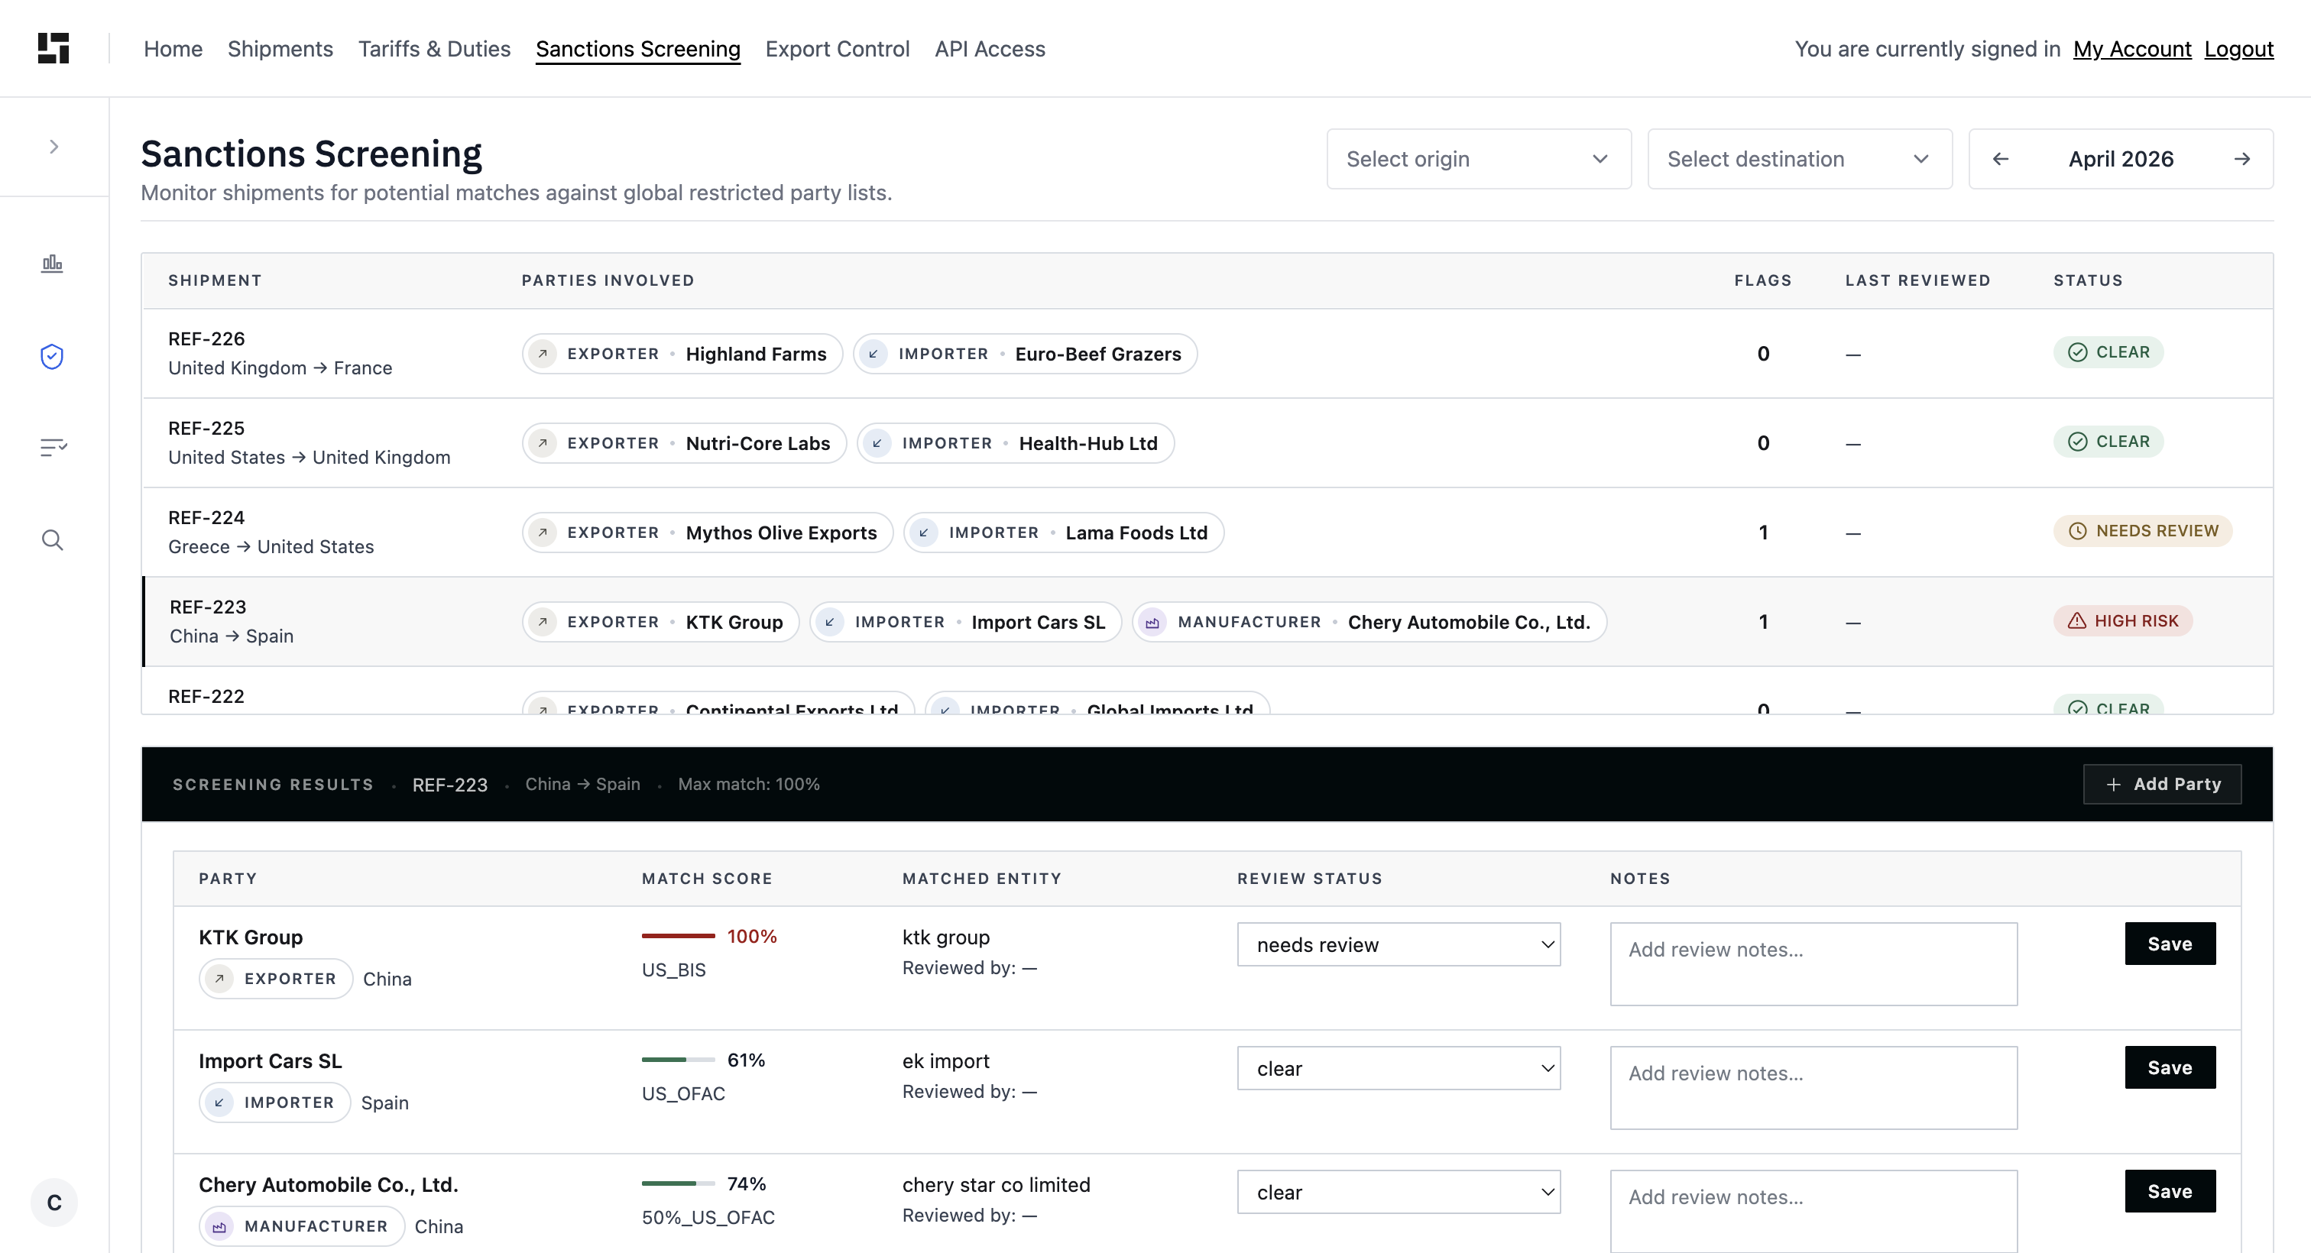Click the user avatar C icon
The width and height of the screenshot is (2311, 1253).
(x=53, y=1202)
